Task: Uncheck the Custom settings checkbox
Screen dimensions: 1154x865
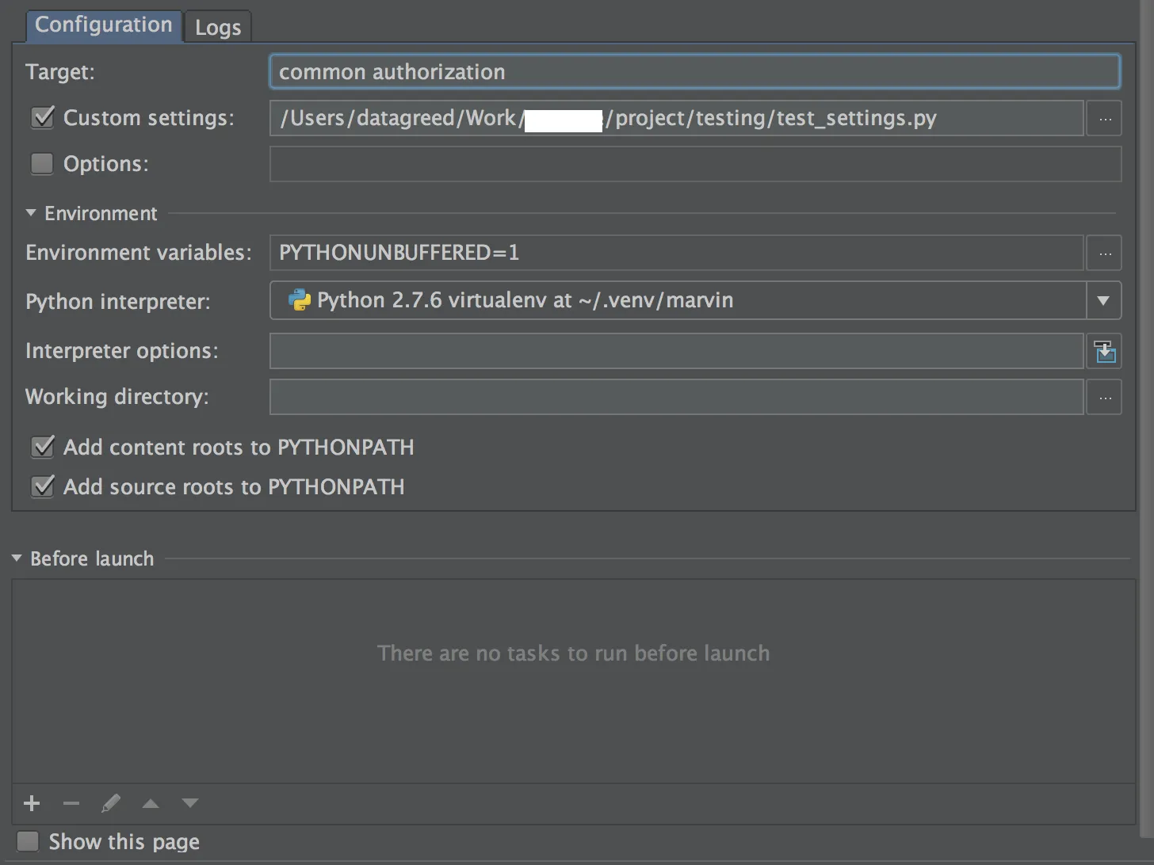Action: pos(42,118)
